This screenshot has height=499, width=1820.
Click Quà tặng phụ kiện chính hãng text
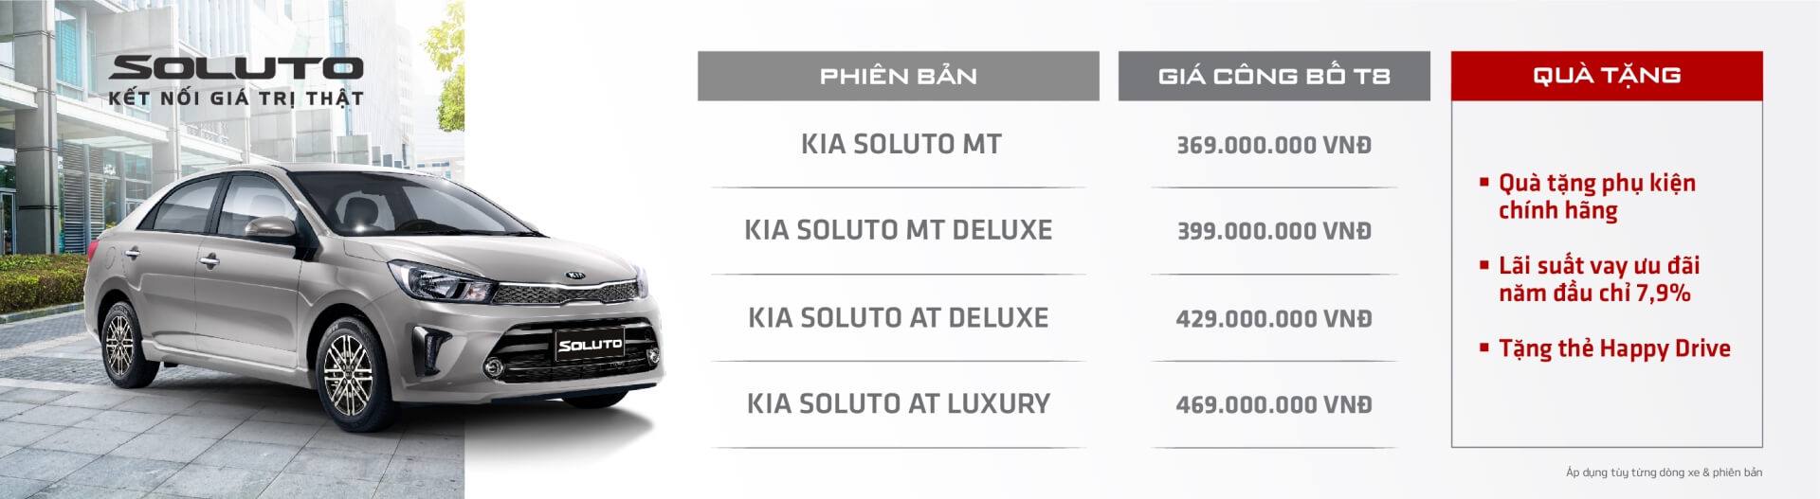pos(1596,196)
